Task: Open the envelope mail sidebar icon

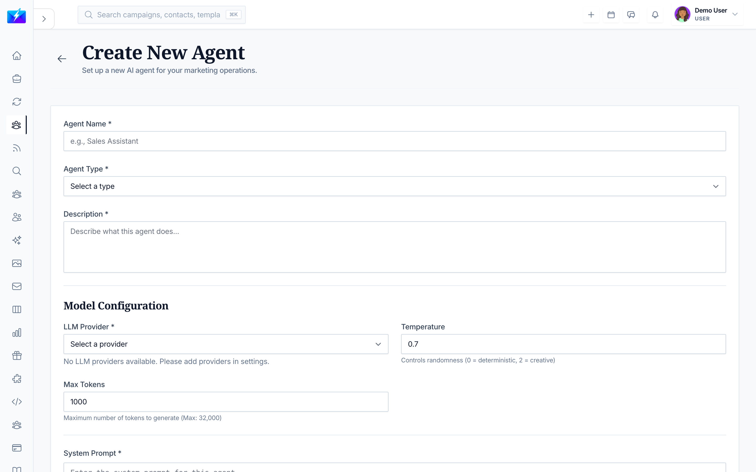Action: click(x=17, y=286)
